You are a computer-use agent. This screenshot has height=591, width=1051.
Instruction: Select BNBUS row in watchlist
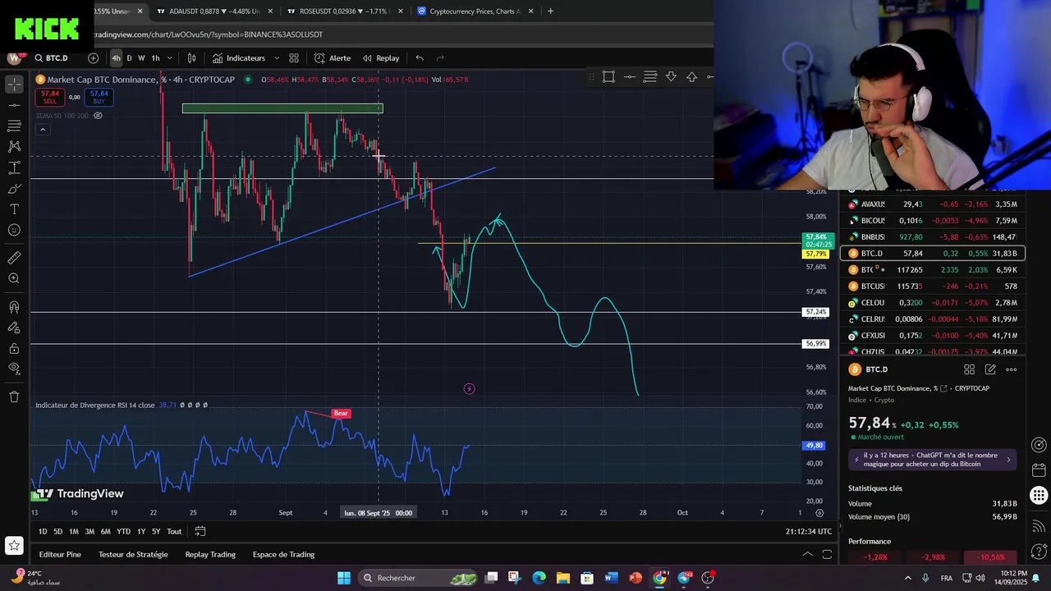pyautogui.click(x=933, y=237)
